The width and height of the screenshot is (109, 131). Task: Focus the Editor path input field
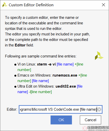(x=60, y=109)
